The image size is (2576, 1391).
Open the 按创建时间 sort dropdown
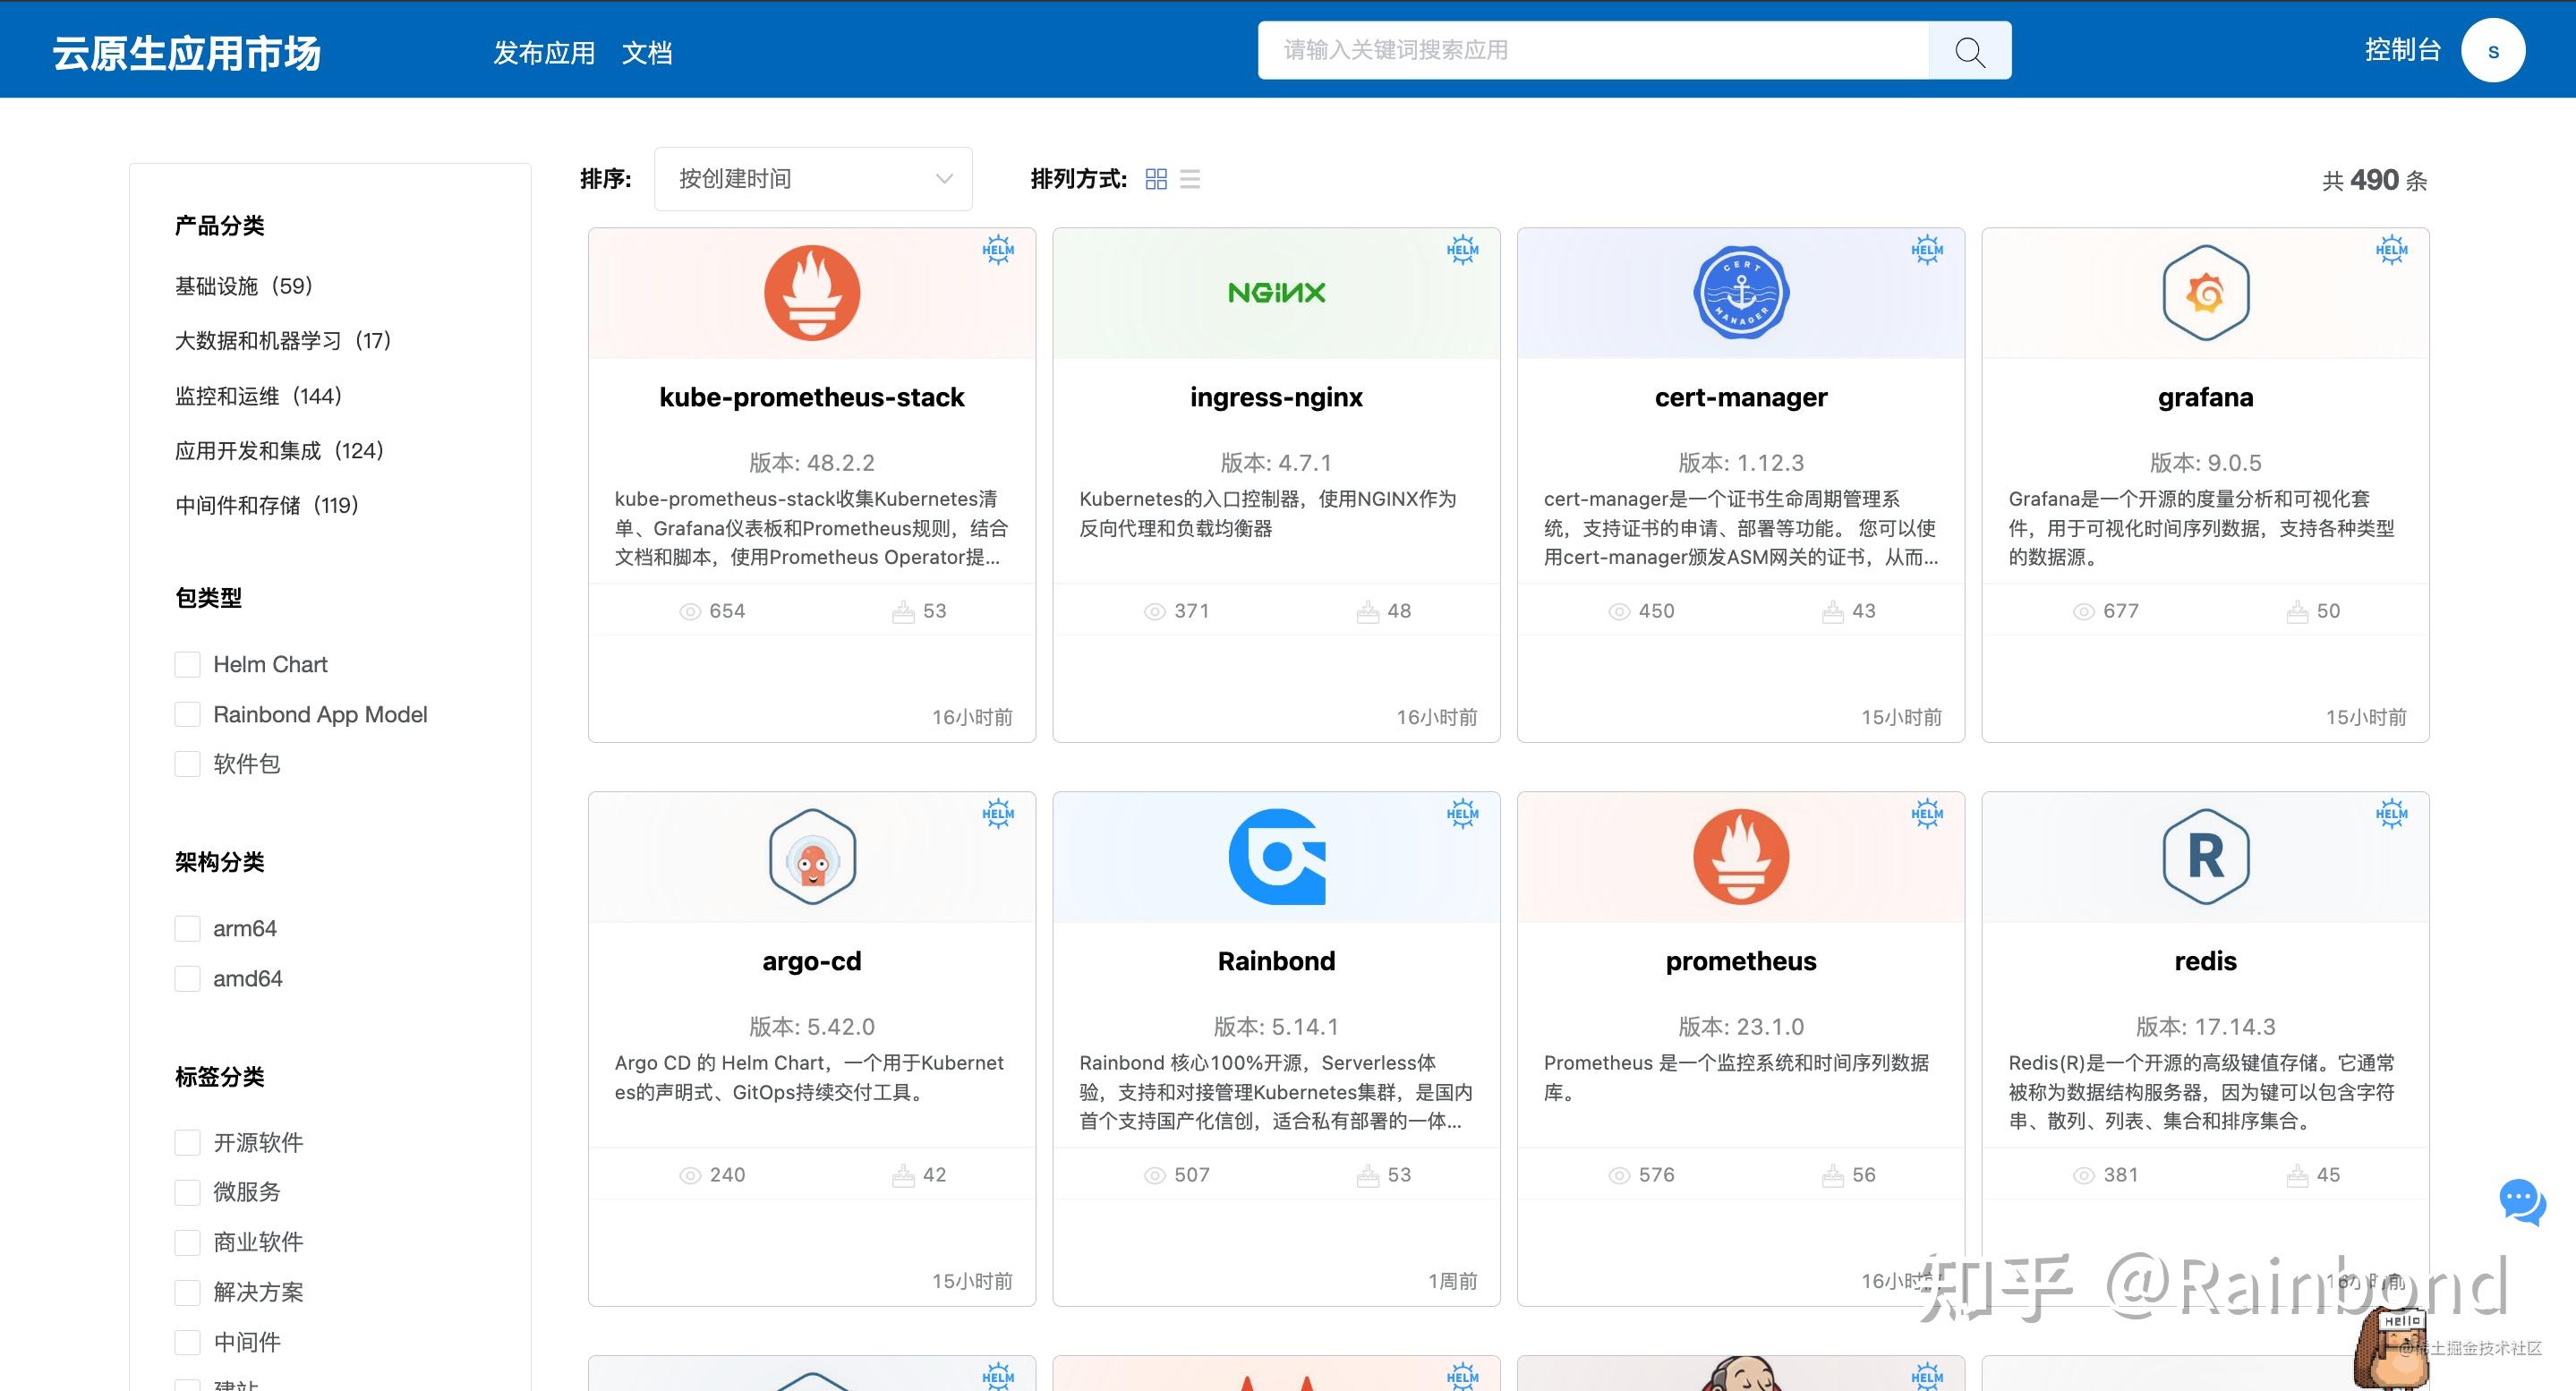click(x=812, y=178)
